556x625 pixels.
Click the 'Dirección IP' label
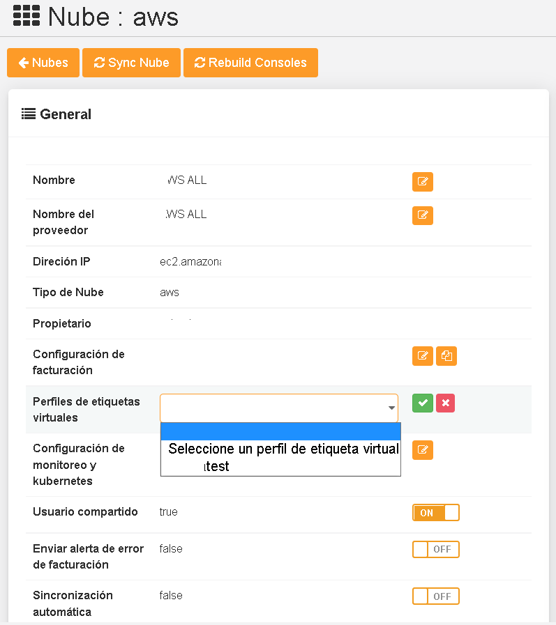[61, 261]
